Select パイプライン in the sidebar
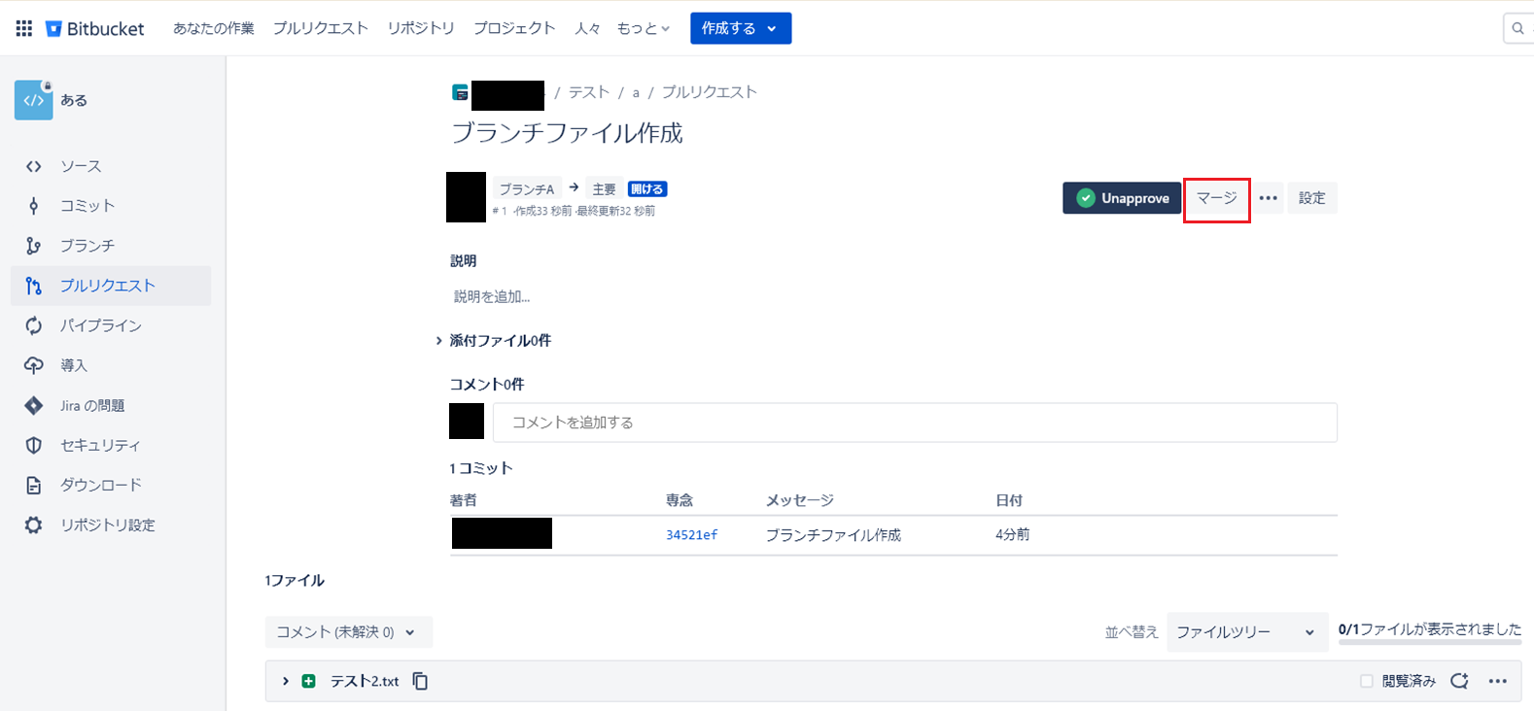The height and width of the screenshot is (711, 1534). (x=111, y=325)
